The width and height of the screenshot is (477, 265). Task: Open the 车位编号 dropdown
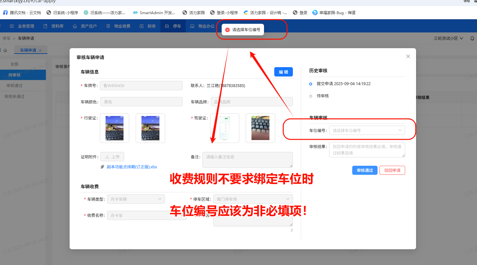tap(367, 130)
